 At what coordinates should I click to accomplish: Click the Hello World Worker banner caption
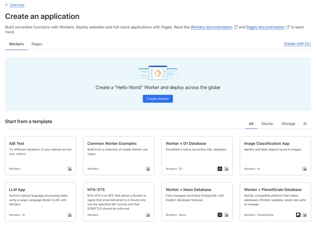pyautogui.click(x=158, y=87)
